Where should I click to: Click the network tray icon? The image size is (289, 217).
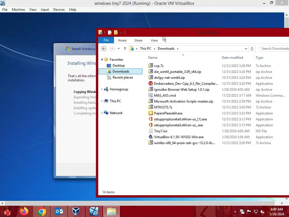pos(255,212)
